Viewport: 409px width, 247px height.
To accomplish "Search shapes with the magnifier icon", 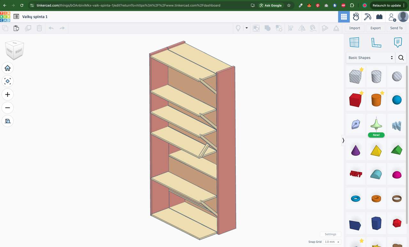I will point(401,58).
